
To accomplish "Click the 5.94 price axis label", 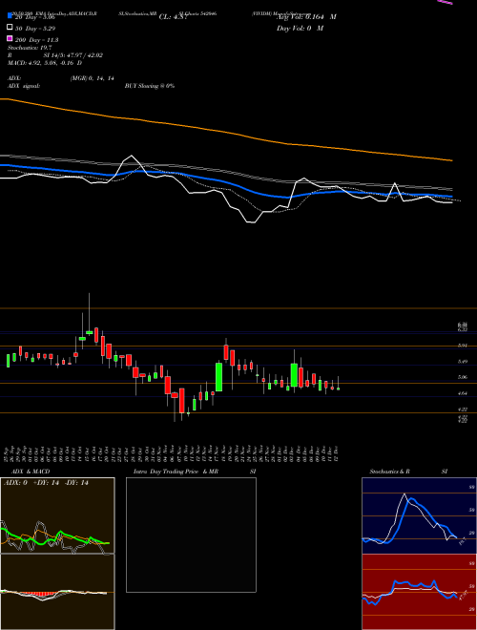I will (x=463, y=346).
